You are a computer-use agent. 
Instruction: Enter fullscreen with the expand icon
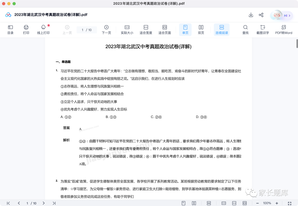290,203
